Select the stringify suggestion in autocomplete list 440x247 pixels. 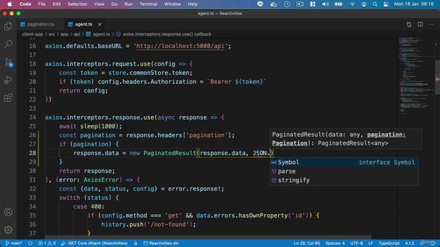click(344, 180)
